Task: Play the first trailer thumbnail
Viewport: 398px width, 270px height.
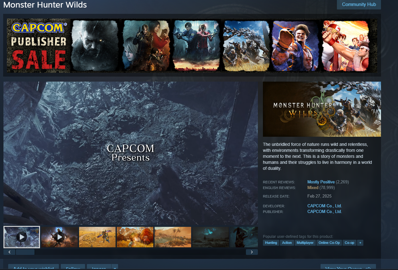Action: pyautogui.click(x=22, y=237)
